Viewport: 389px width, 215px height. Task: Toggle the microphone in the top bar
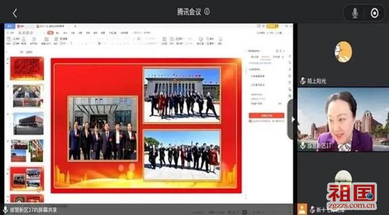tap(355, 13)
